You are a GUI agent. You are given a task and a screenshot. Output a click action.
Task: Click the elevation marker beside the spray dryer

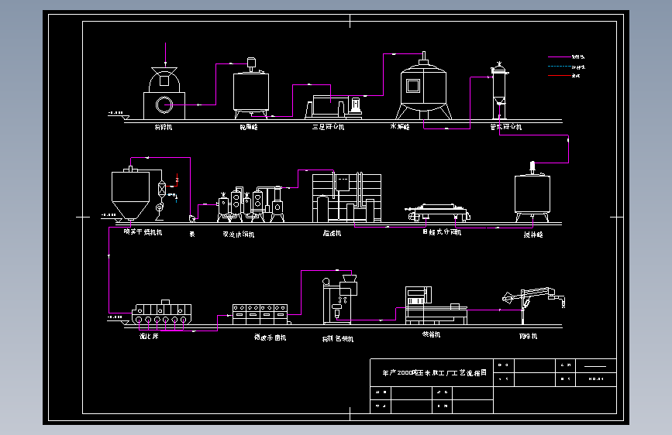pyautogui.click(x=112, y=217)
